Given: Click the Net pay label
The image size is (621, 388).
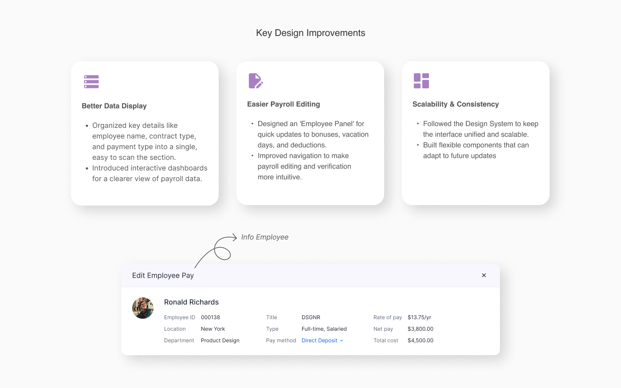Looking at the screenshot, I should 383,329.
